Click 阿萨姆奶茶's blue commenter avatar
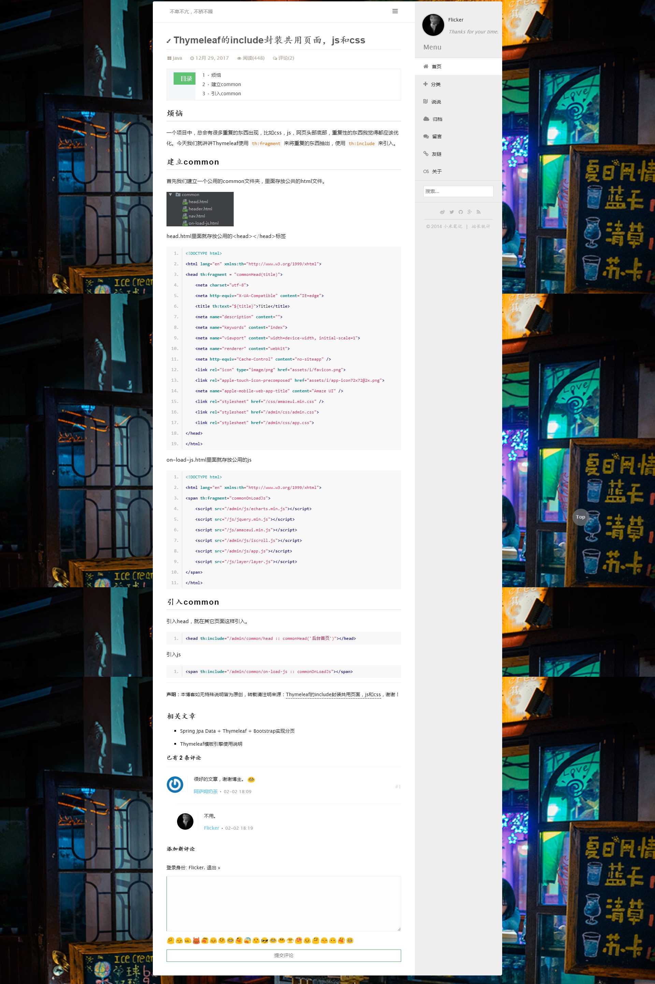This screenshot has width=655, height=984. pos(175,784)
